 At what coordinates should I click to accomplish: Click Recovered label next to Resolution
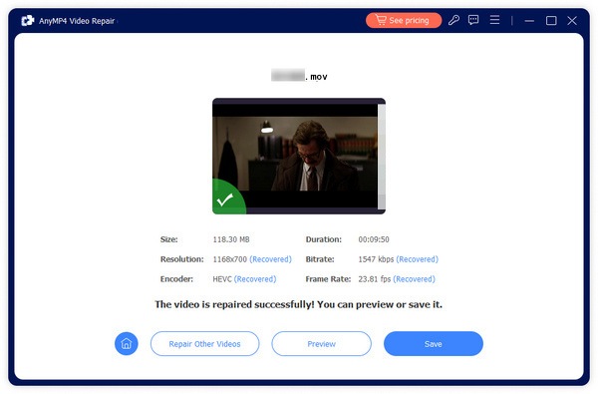point(270,259)
